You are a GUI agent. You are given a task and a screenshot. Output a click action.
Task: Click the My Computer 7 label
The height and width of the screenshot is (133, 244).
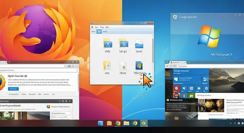(x=222, y=54)
